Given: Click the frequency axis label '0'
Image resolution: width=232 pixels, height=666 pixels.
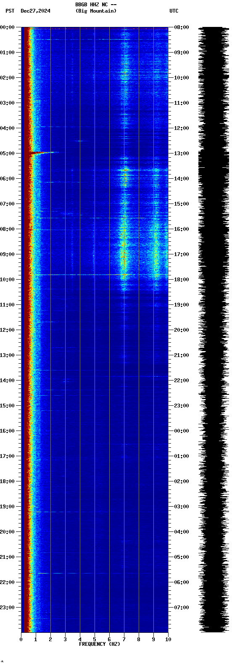Looking at the screenshot, I should (21, 640).
